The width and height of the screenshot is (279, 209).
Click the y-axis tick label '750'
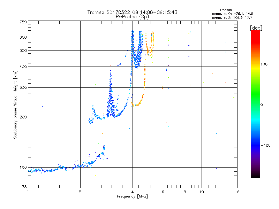(23, 22)
